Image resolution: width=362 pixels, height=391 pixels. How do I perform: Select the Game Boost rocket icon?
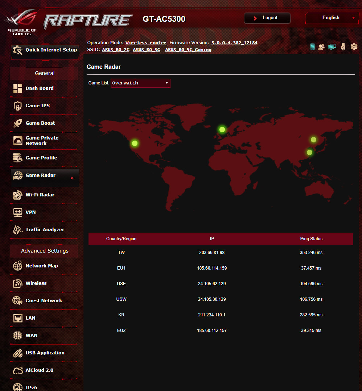pos(17,123)
